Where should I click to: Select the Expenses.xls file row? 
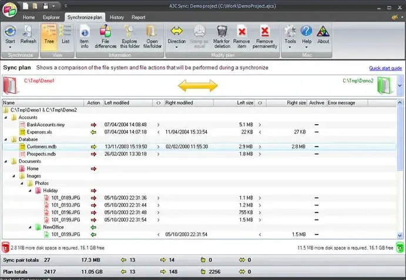pyautogui.click(x=199, y=132)
